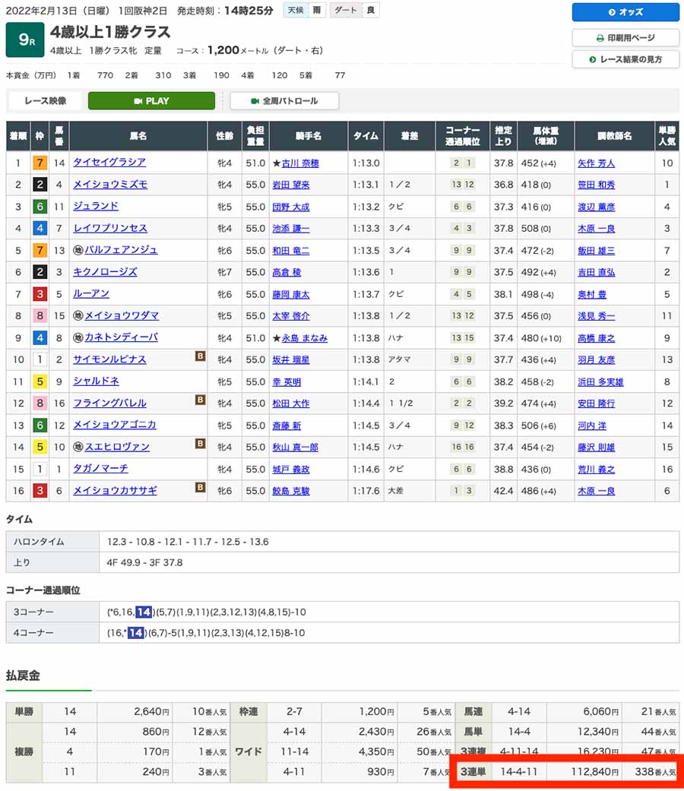This screenshot has height=791, width=684.
Task: Click the printer icon on 印刷用ページ
Action: click(600, 38)
